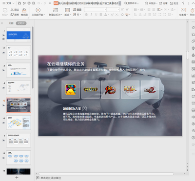Click the Decrease Font Size icon
195x181 pixels.
[x=127, y=10]
